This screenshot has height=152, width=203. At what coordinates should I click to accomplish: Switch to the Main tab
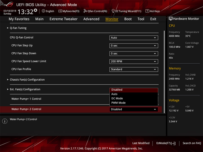(39, 19)
